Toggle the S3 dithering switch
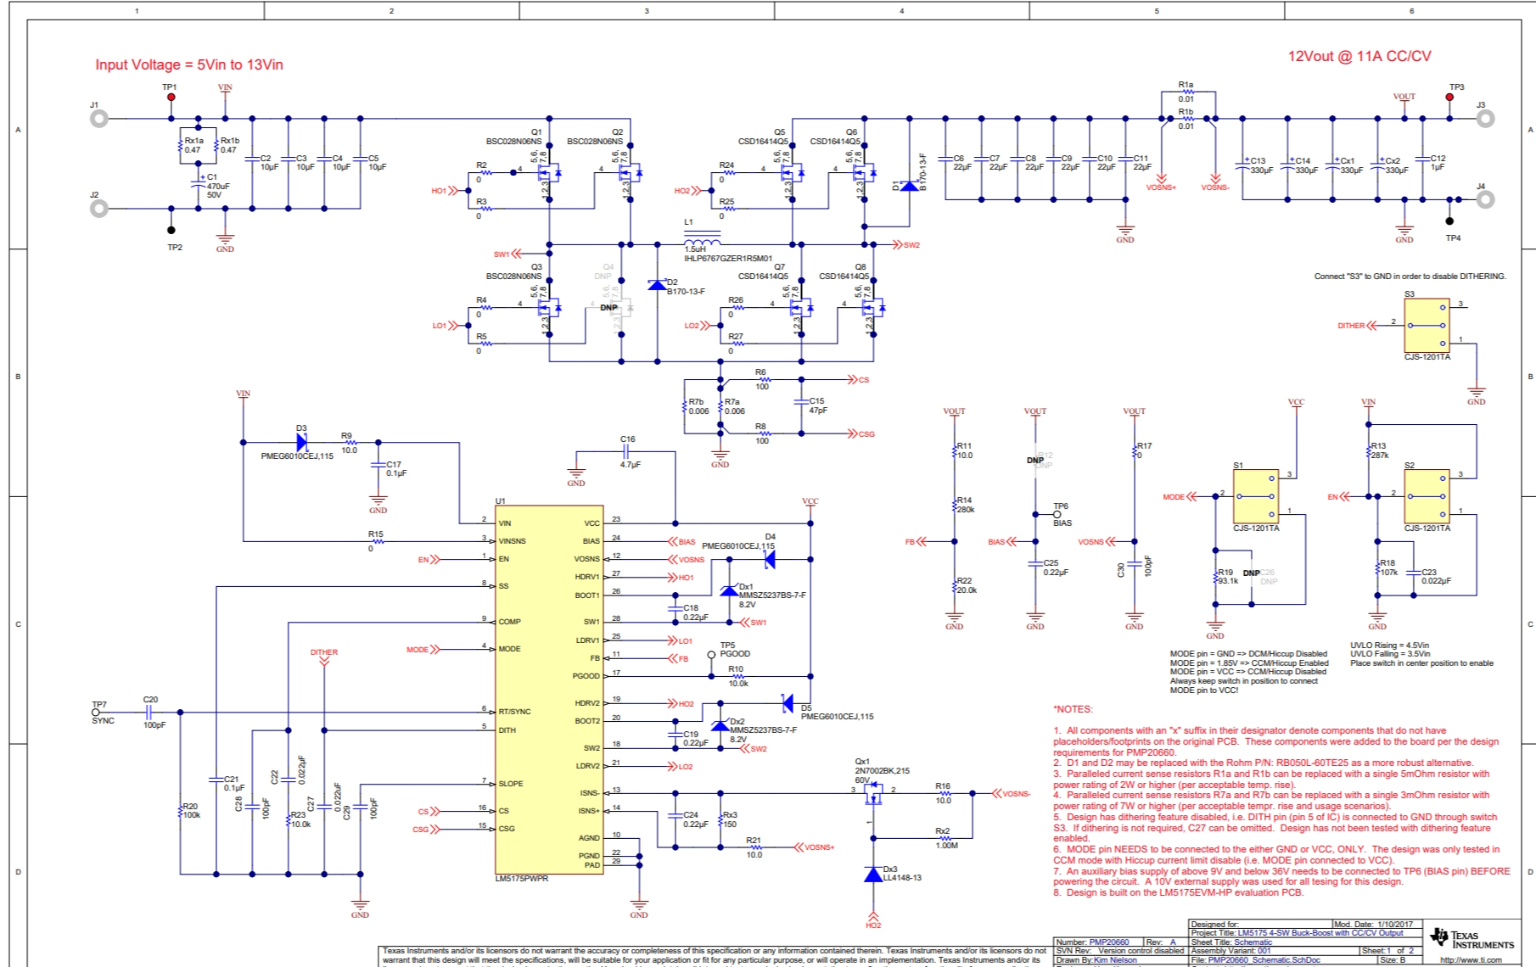1536x967 pixels. click(1427, 325)
